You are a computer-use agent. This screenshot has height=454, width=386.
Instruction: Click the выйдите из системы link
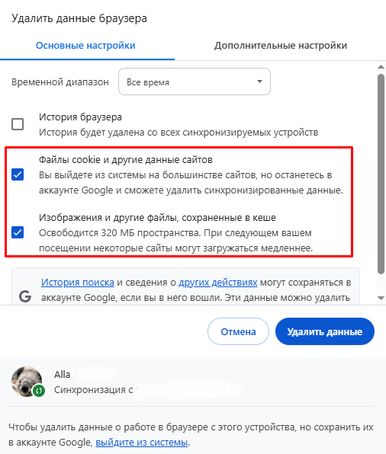pyautogui.click(x=142, y=443)
